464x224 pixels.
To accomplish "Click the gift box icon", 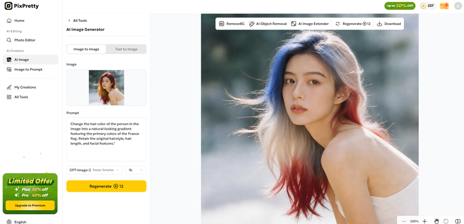I will pyautogui.click(x=444, y=6).
